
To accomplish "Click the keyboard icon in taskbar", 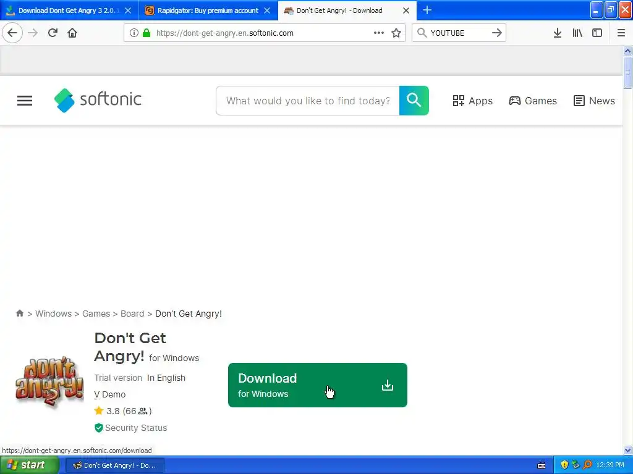I will 542,465.
